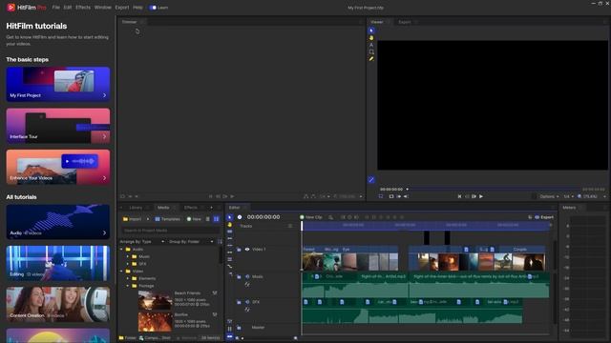Switch Media panel to thumbnail grid view
Screen dimensions: 611x343
217,219
